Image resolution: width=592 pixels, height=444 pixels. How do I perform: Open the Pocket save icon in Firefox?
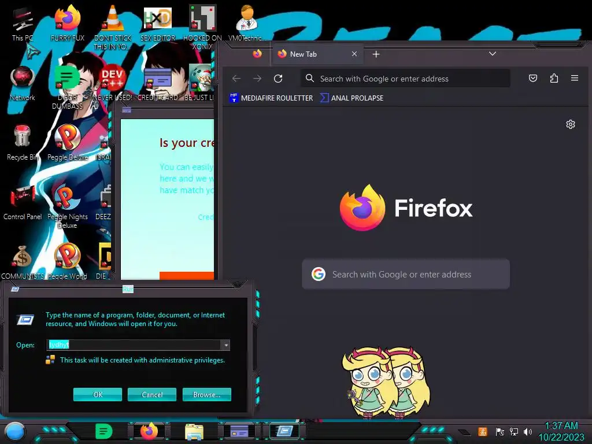tap(532, 78)
